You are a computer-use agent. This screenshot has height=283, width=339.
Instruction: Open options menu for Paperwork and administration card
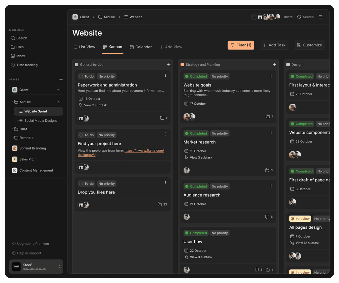(x=165, y=76)
